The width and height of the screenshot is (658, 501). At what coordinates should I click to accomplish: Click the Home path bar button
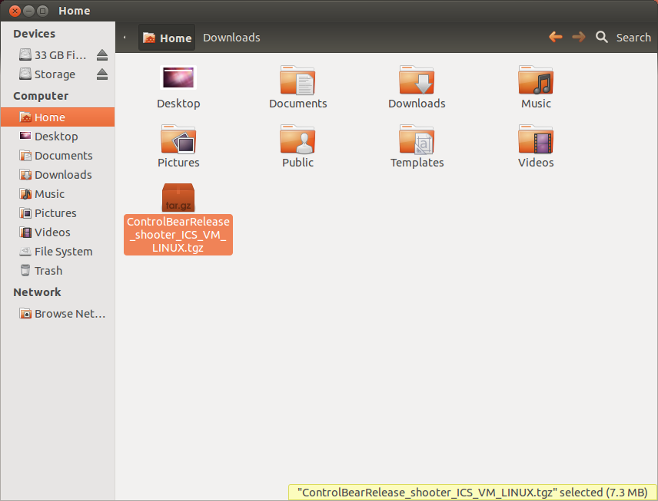click(167, 38)
